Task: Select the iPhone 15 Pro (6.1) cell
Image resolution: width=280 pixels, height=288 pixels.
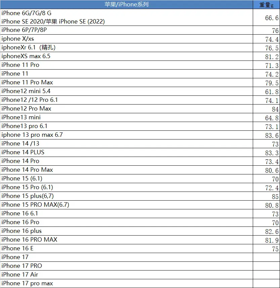Action: click(x=126, y=187)
